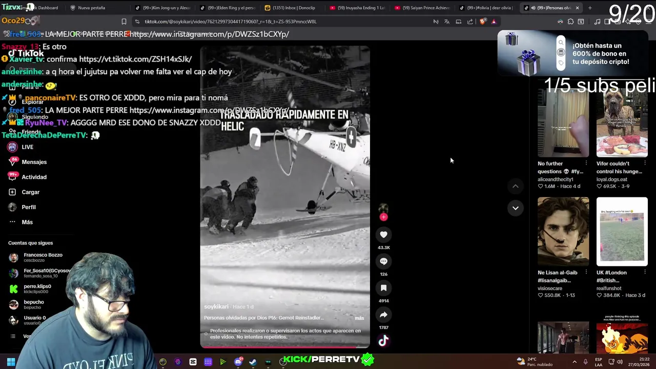Open 'No further questions' recommended video thumbnail
Image resolution: width=656 pixels, height=369 pixels.
pos(563,122)
